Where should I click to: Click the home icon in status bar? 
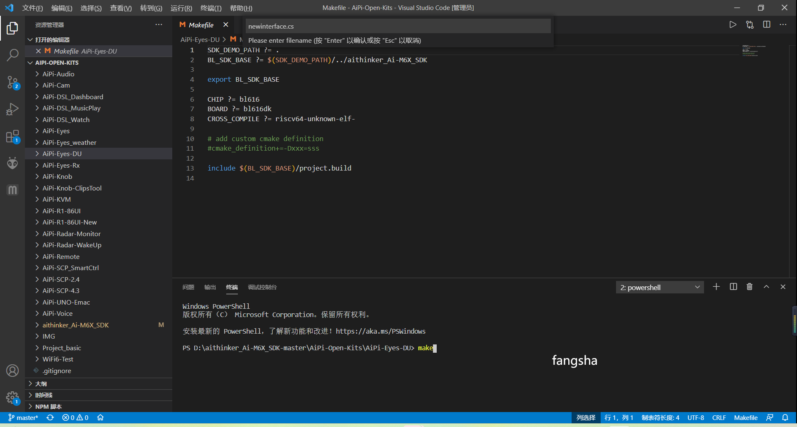(100, 417)
